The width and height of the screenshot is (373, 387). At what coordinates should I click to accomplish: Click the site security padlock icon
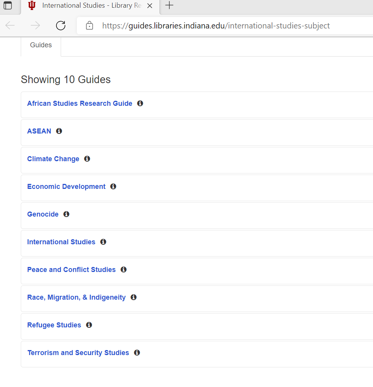(89, 25)
